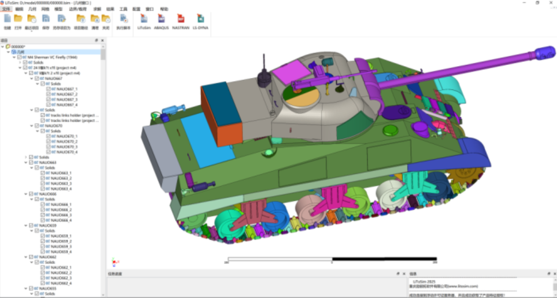The image size is (557, 298).
Task: Click the ABAQUS export icon
Action: (161, 19)
